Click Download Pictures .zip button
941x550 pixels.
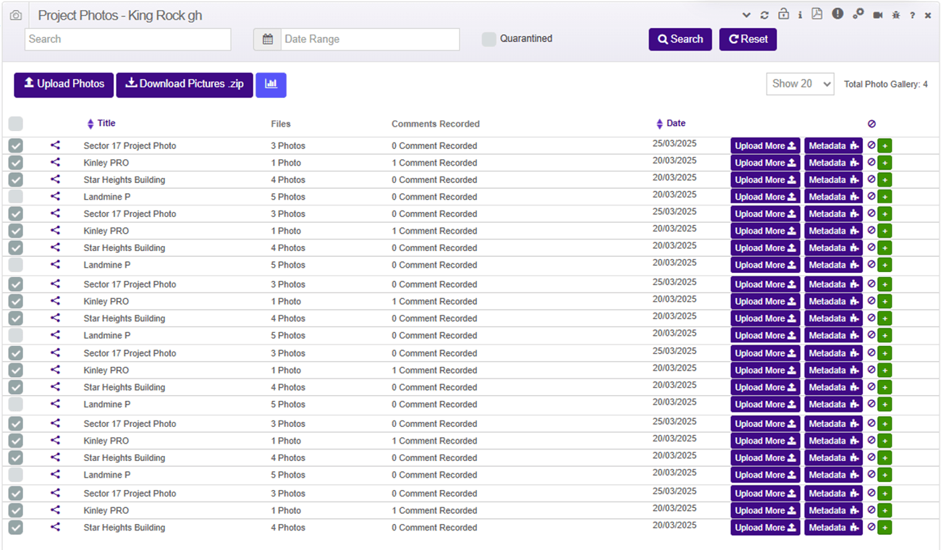[185, 85]
